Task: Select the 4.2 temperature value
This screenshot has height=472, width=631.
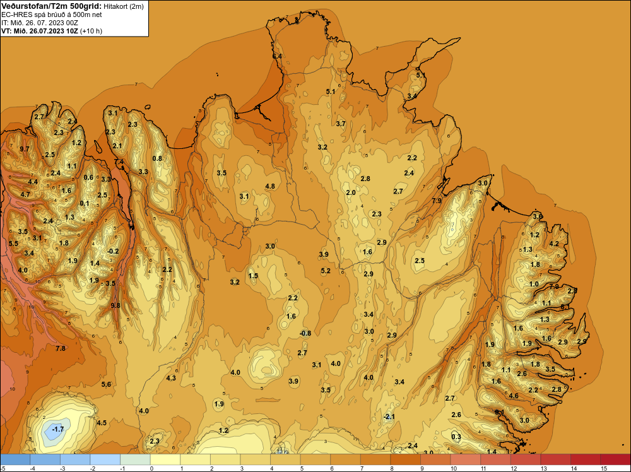Action: 554,244
